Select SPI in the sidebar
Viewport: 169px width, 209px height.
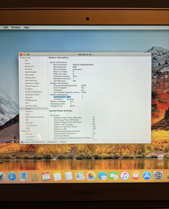[x=27, y=120]
